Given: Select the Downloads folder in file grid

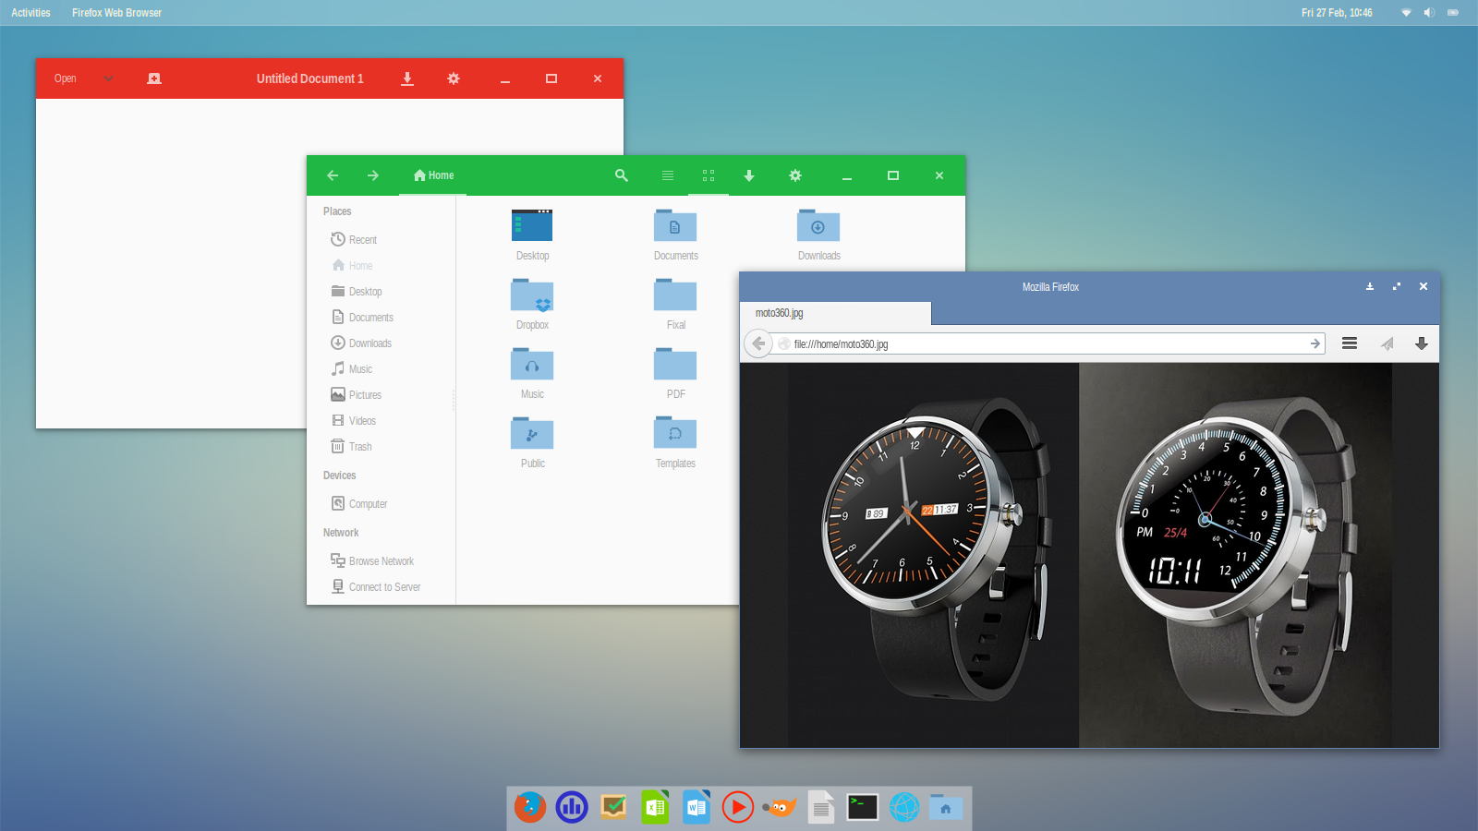Looking at the screenshot, I should pyautogui.click(x=818, y=226).
